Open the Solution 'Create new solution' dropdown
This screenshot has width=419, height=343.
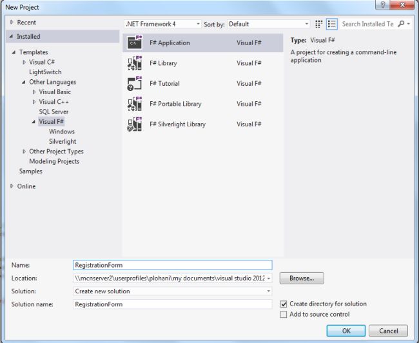point(173,291)
